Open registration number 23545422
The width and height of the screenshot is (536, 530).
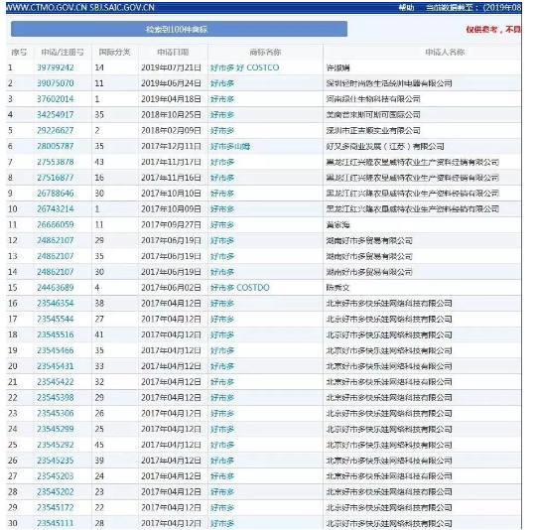(56, 382)
